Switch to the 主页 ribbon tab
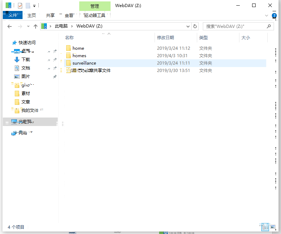This screenshot has width=281, height=234. 32,16
